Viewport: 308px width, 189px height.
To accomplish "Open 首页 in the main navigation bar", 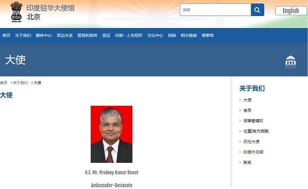I will click(6, 36).
